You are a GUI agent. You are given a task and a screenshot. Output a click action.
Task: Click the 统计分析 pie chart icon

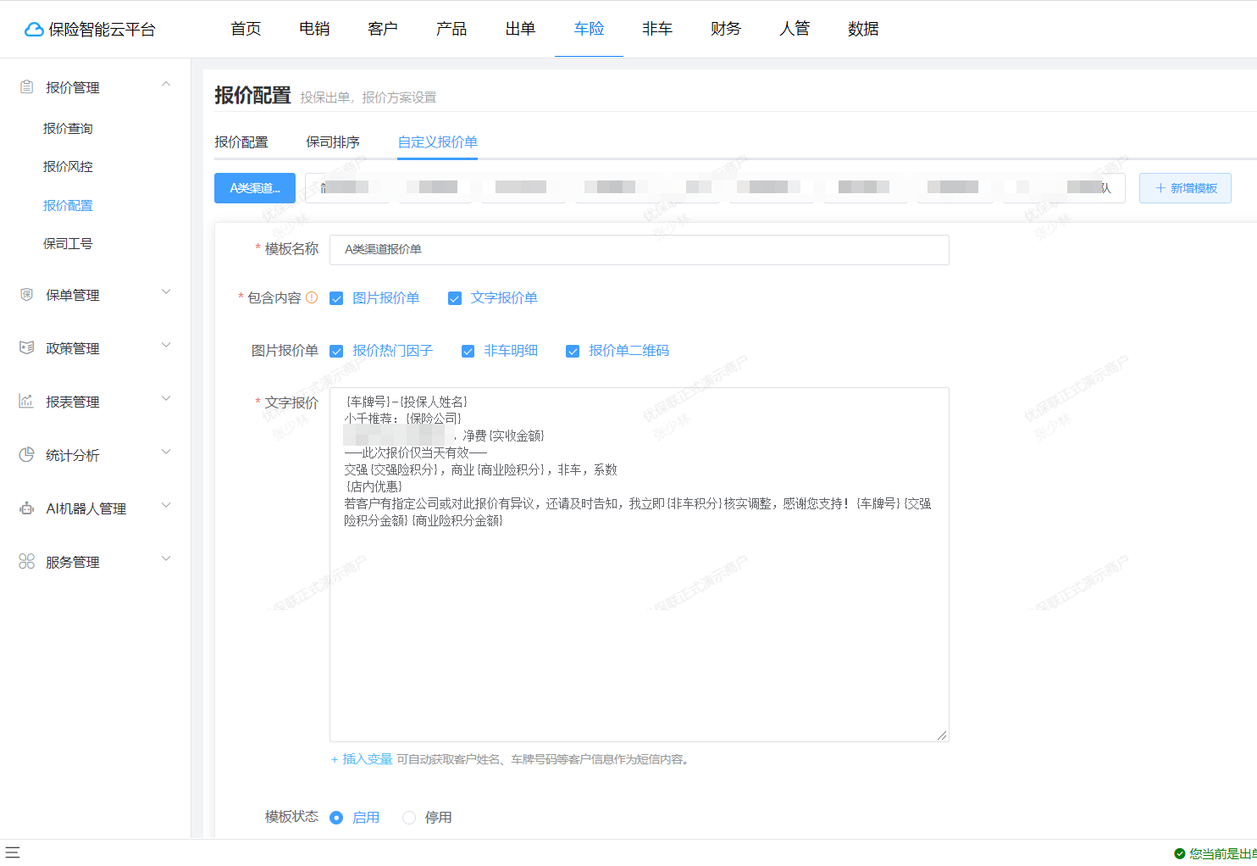pyautogui.click(x=26, y=454)
